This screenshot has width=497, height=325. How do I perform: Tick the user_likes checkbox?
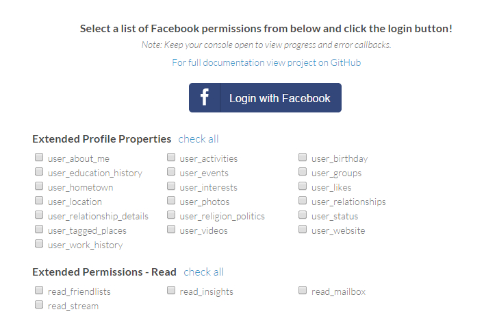click(x=303, y=186)
